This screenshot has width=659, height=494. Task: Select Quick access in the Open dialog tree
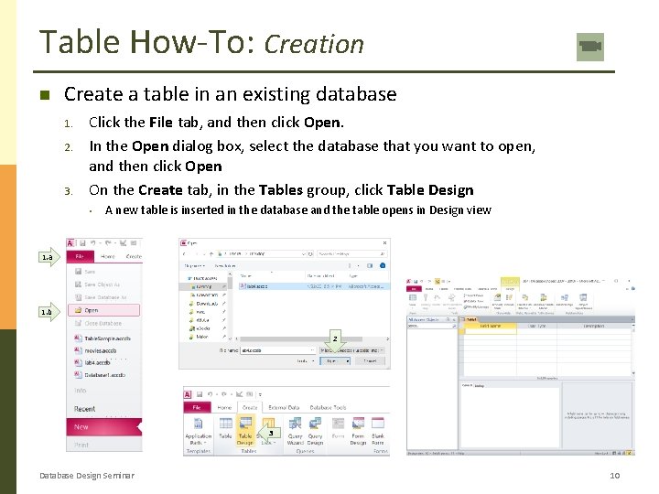(202, 278)
